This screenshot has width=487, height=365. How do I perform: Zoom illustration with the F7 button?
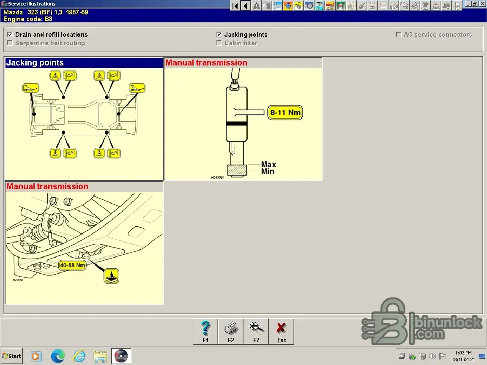point(256,332)
